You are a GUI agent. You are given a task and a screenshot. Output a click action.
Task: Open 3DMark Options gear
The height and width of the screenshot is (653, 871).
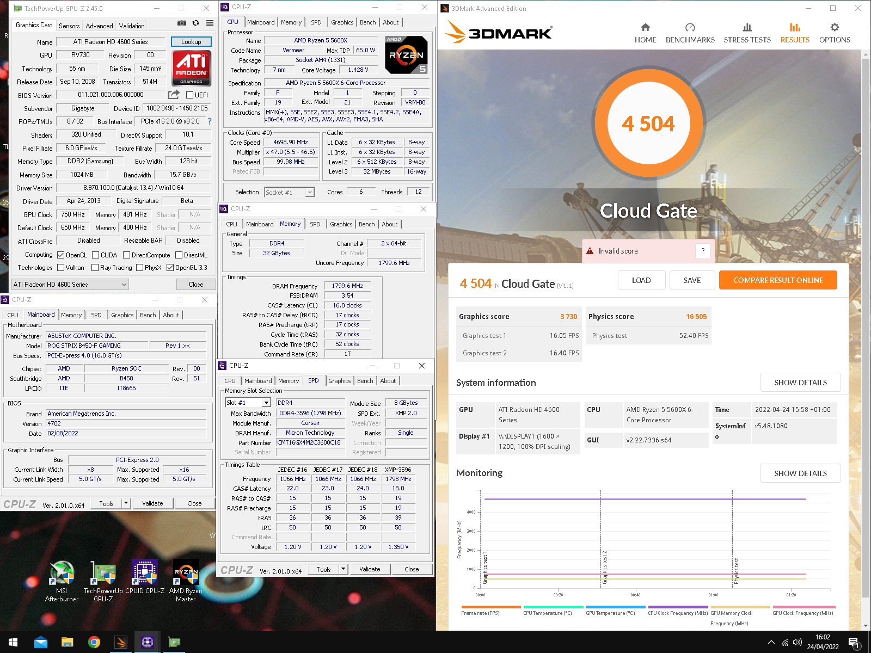(x=835, y=33)
